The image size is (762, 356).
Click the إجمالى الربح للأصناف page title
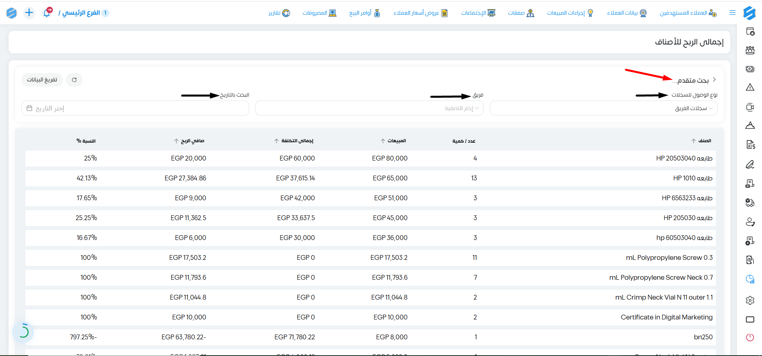click(689, 42)
